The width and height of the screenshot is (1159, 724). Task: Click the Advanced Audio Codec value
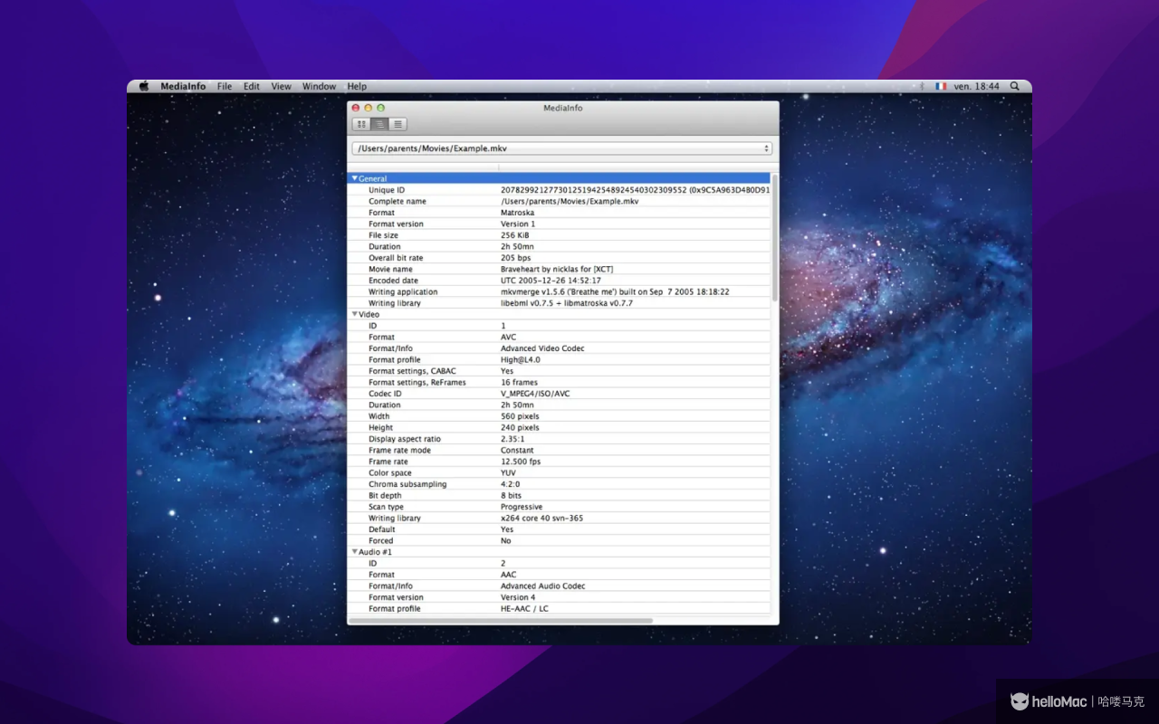(543, 586)
